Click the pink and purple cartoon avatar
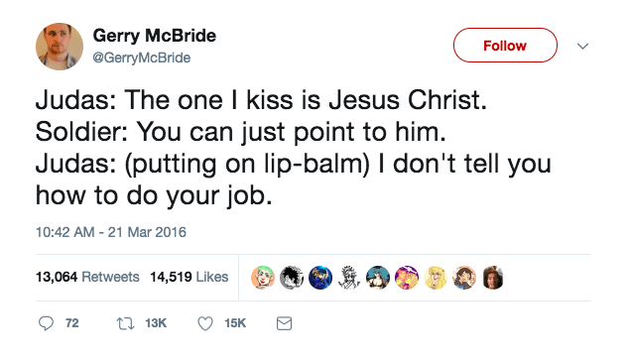This screenshot has width=629, height=359. tap(407, 278)
